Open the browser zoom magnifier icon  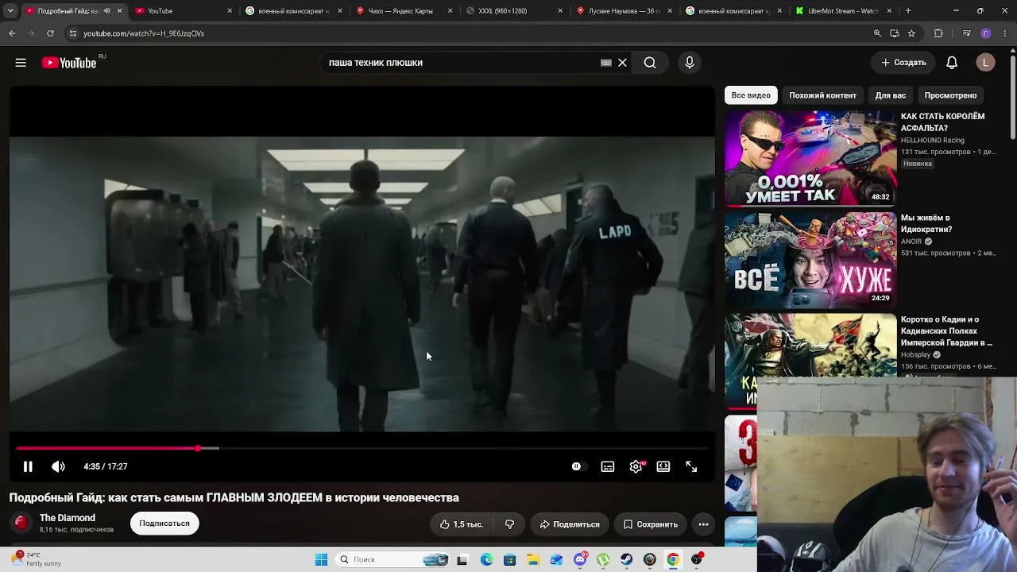877,33
